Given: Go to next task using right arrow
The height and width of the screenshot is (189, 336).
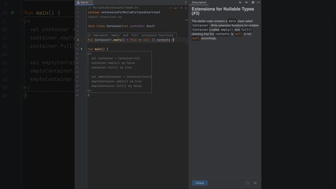Looking at the screenshot, I should tap(246, 2).
